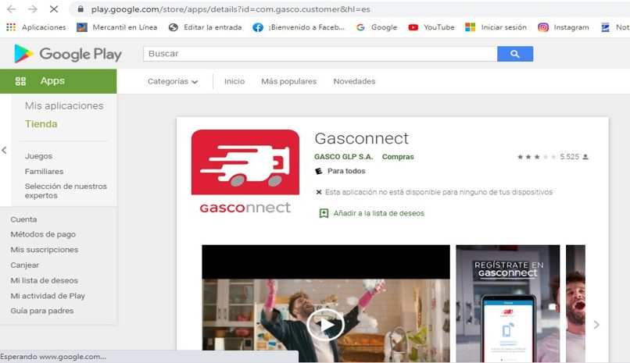
Task: Open Métodos de pago
Action: pyautogui.click(x=43, y=234)
